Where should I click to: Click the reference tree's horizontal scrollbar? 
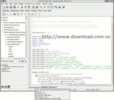click(13, 59)
